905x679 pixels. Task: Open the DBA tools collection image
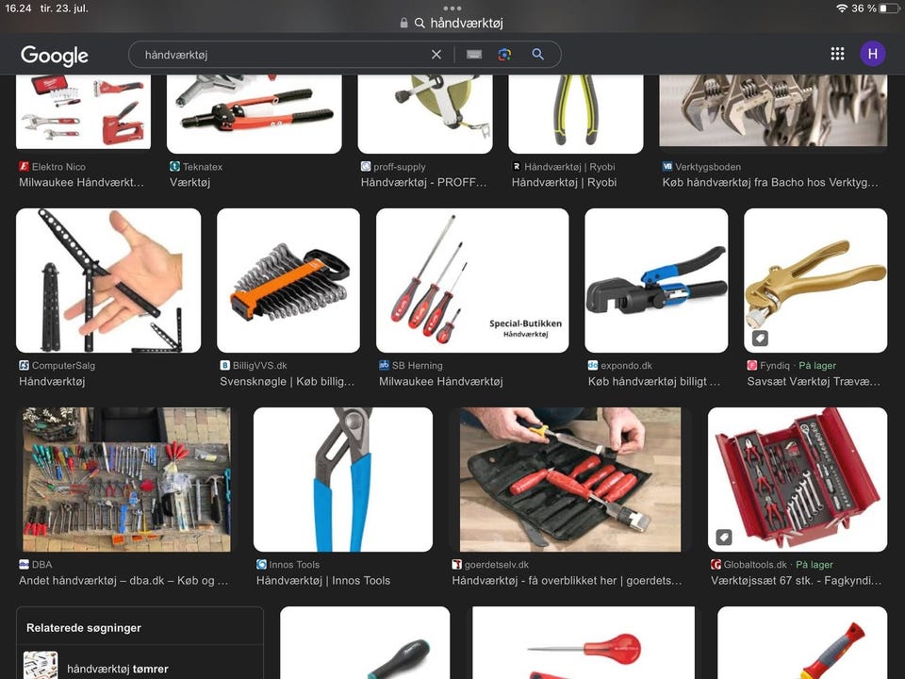click(x=126, y=480)
